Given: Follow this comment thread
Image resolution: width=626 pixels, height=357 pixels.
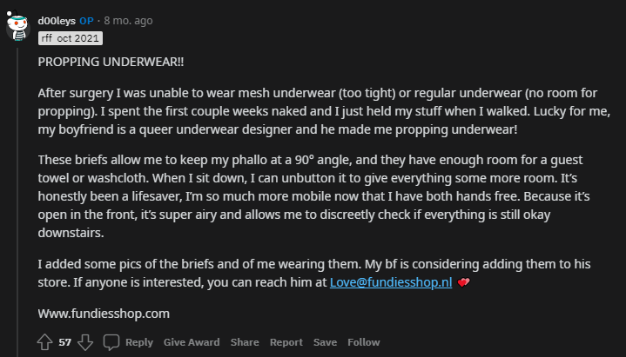Looking at the screenshot, I should point(364,342).
